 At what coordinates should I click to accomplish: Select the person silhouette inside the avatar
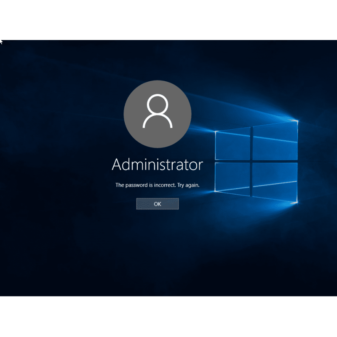(x=157, y=111)
